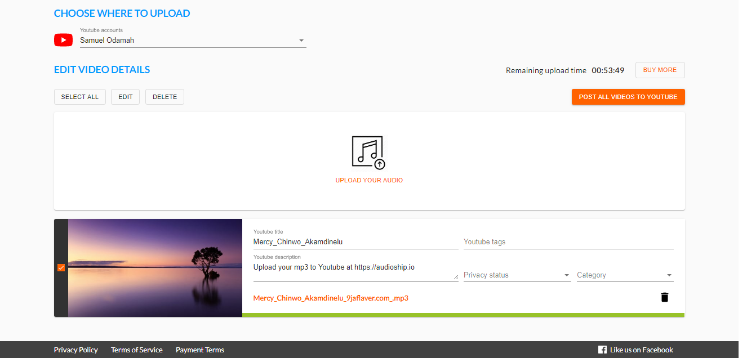Click the YouTube logo icon

63,40
